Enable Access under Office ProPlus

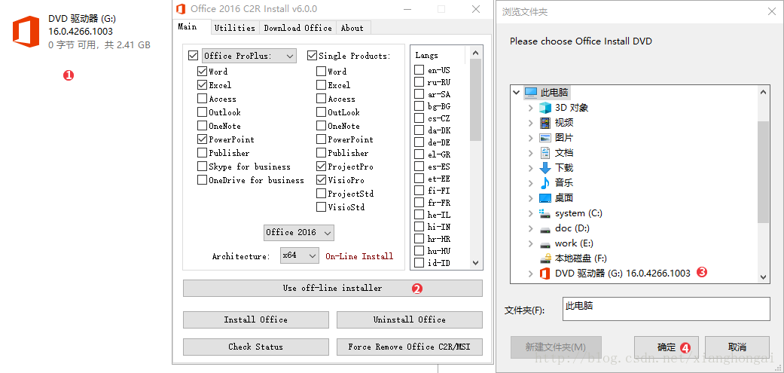point(202,99)
